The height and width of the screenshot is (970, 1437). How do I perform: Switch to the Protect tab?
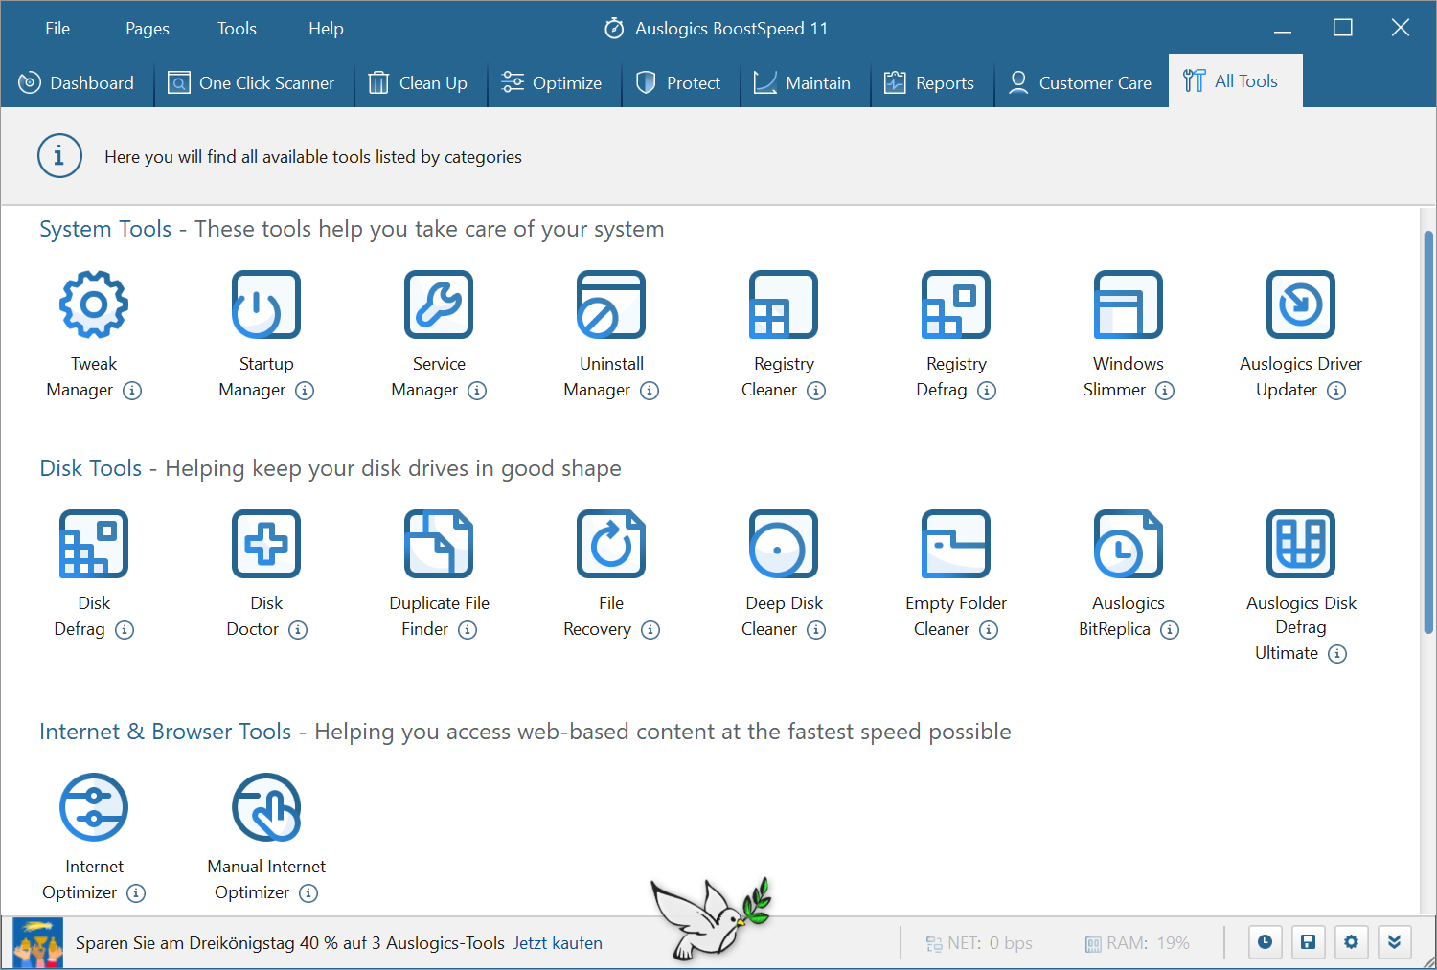pos(680,83)
